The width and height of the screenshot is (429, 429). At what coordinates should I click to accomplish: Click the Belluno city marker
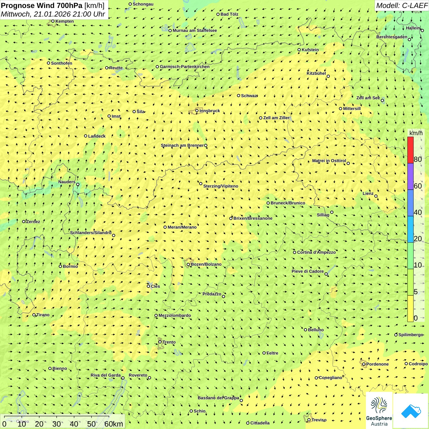click(x=306, y=330)
